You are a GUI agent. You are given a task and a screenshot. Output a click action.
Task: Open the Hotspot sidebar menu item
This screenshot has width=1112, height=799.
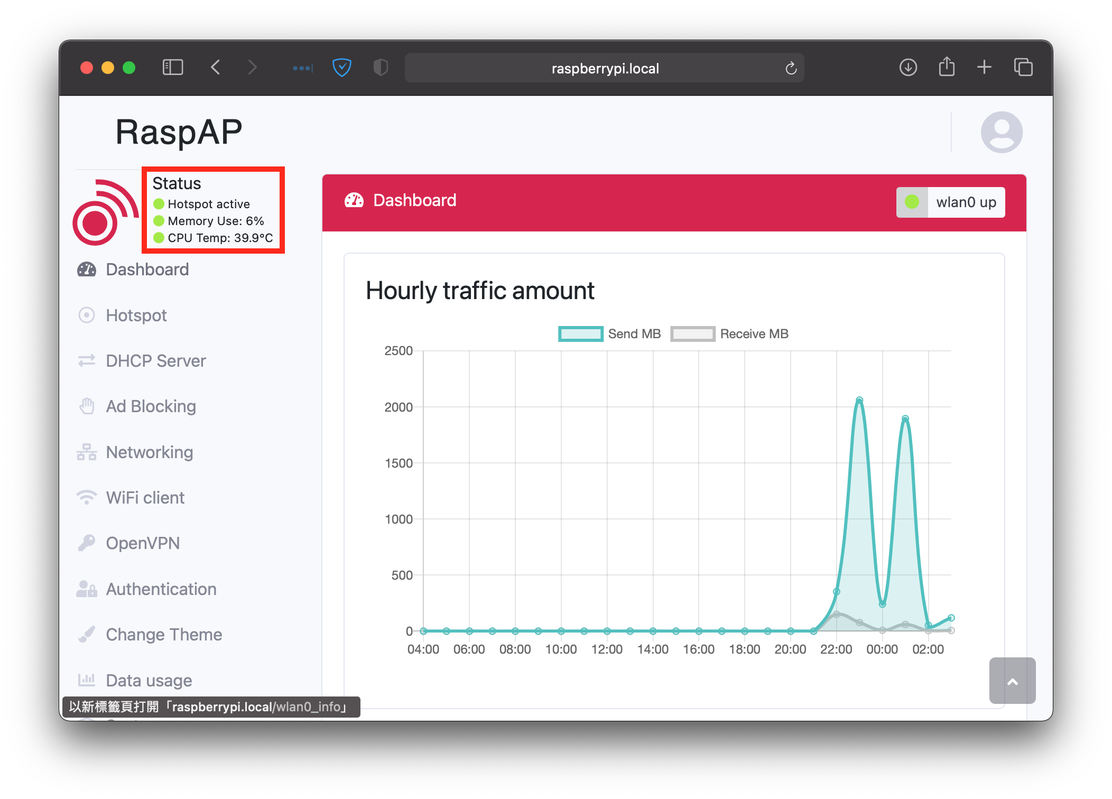pyautogui.click(x=136, y=315)
